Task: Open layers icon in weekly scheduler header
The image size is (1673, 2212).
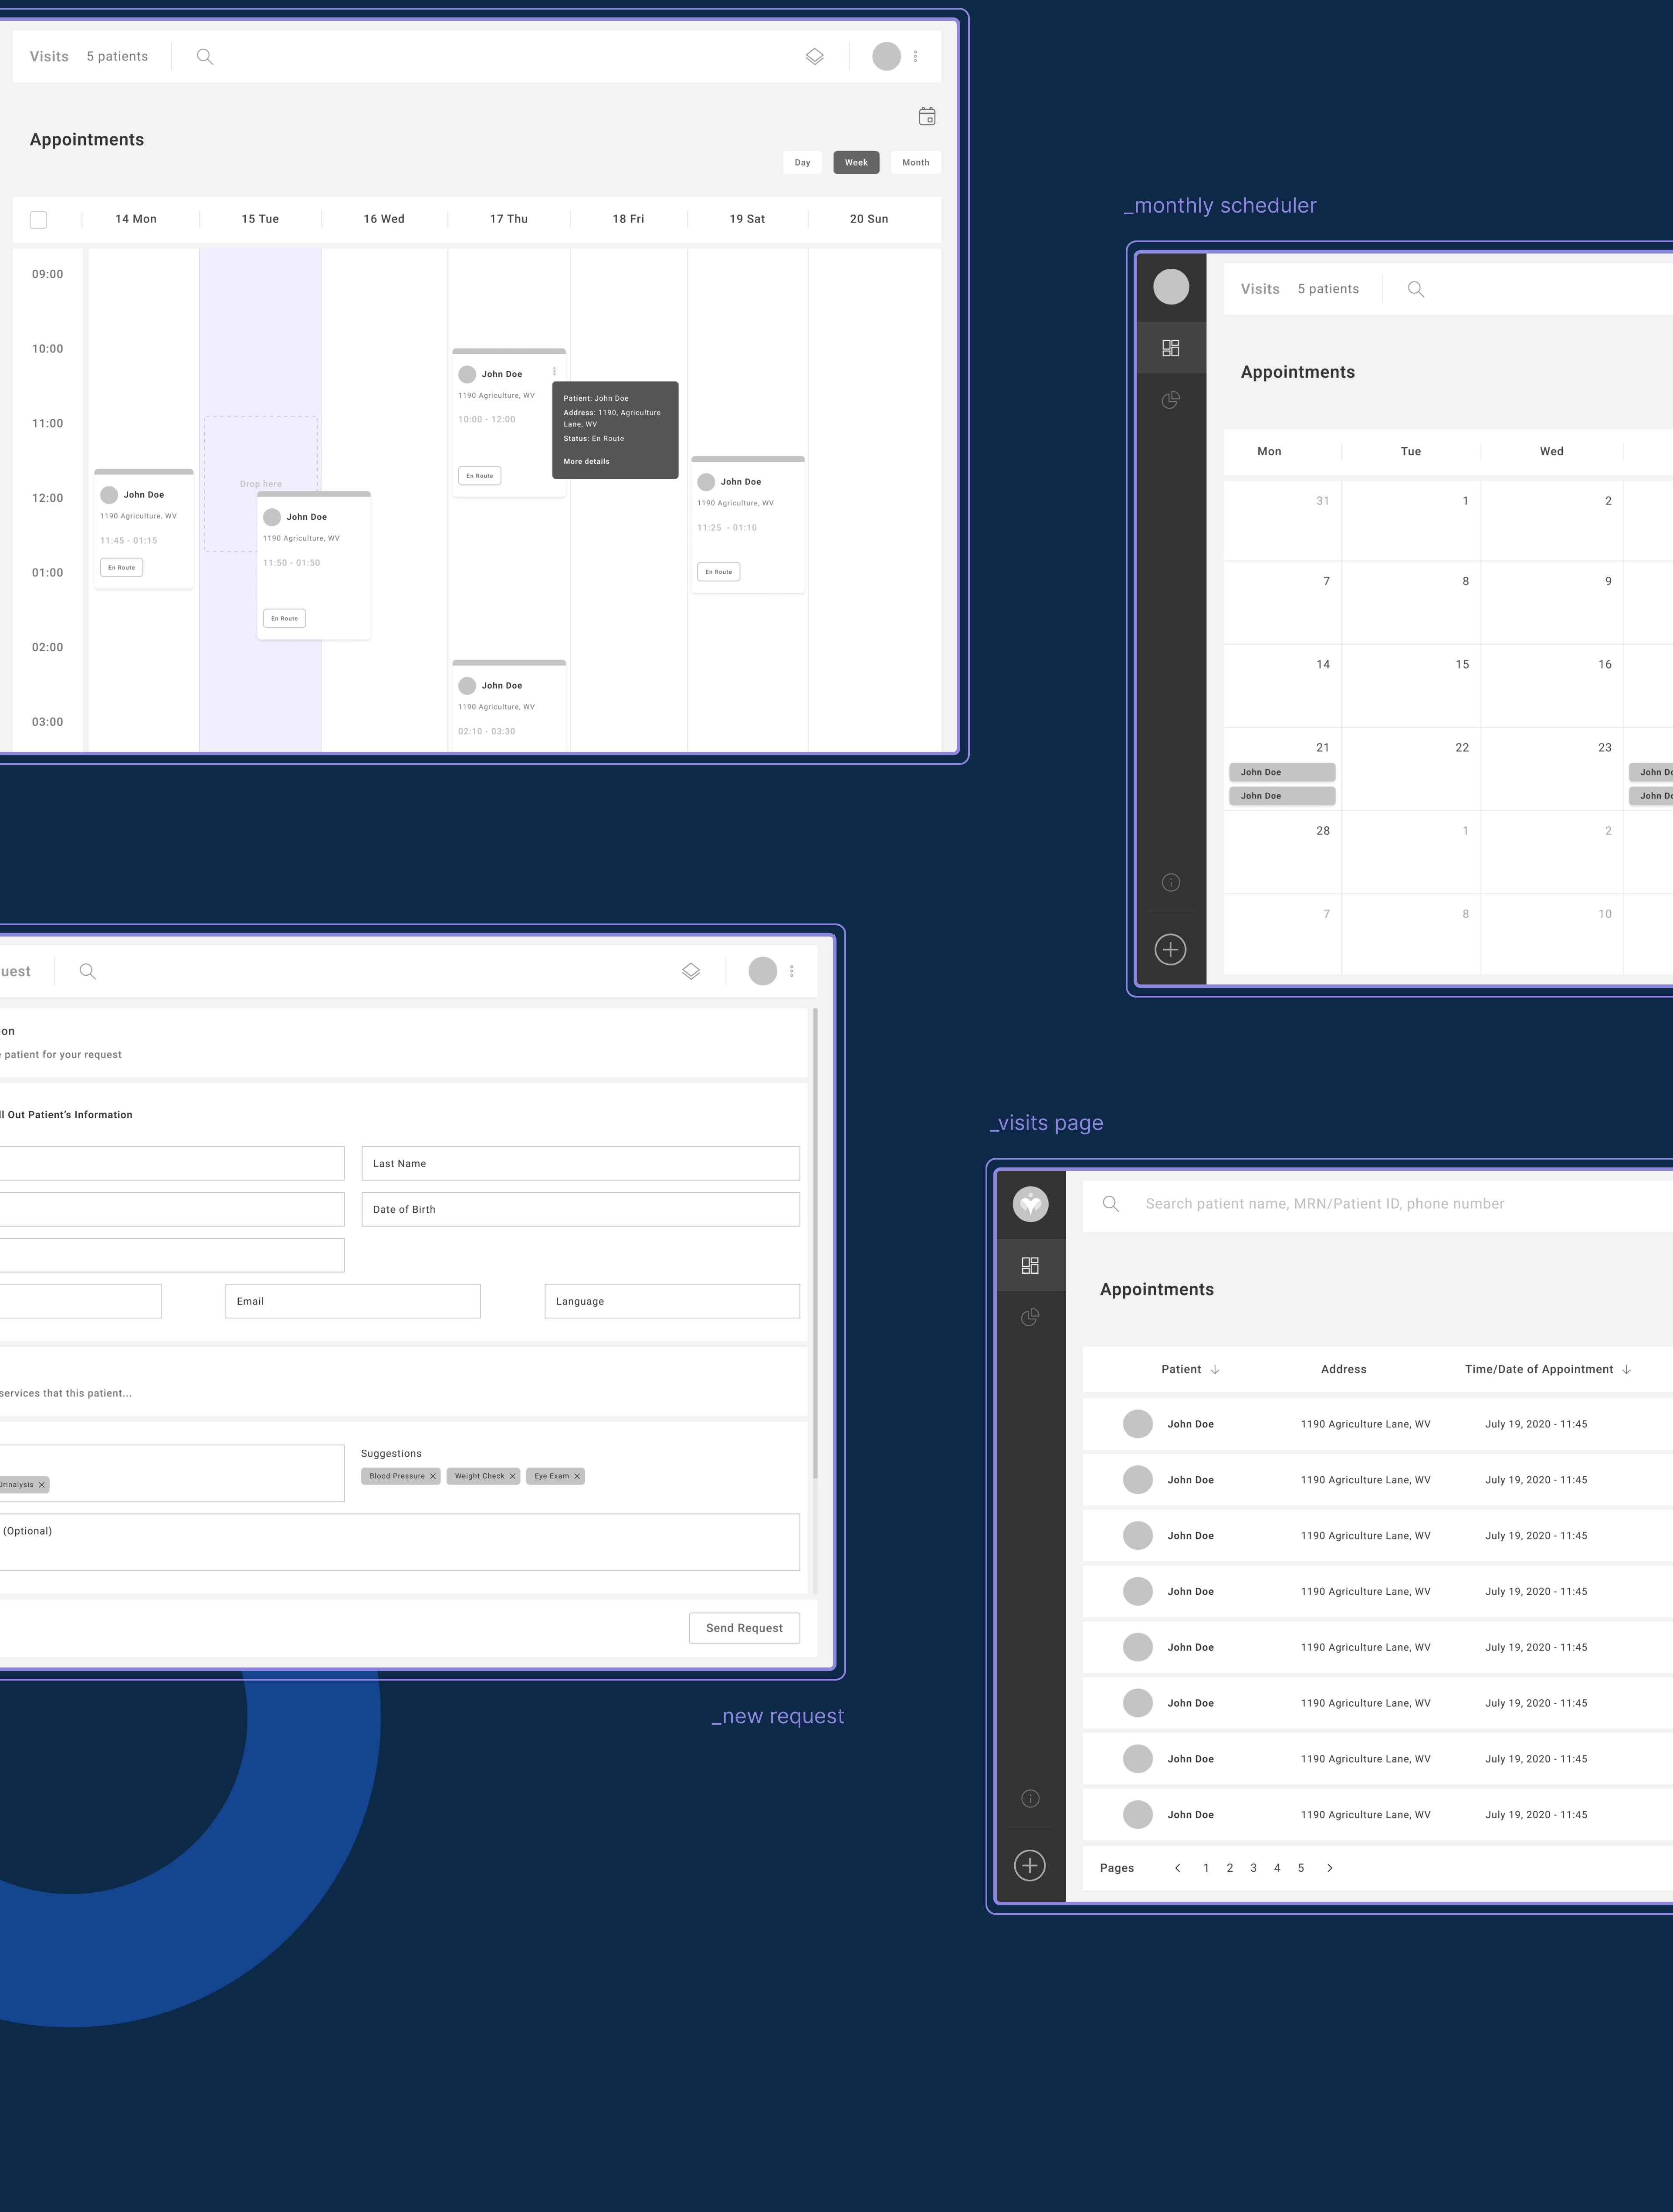Action: point(815,57)
